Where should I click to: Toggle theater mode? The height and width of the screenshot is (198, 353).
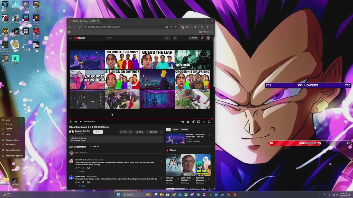(204, 122)
